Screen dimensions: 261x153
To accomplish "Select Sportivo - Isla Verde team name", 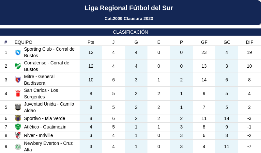I will coord(45,118).
